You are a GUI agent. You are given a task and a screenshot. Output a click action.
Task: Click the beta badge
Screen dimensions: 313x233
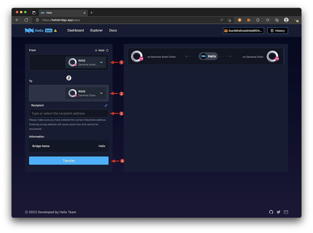click(49, 31)
